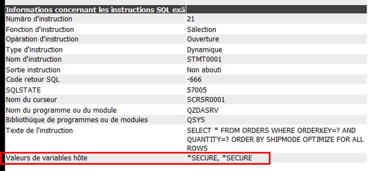
Task: Click the "Dynamique" instruction type value
Action: 204,50
